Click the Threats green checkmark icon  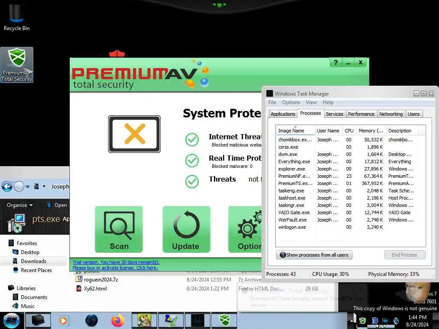192,182
